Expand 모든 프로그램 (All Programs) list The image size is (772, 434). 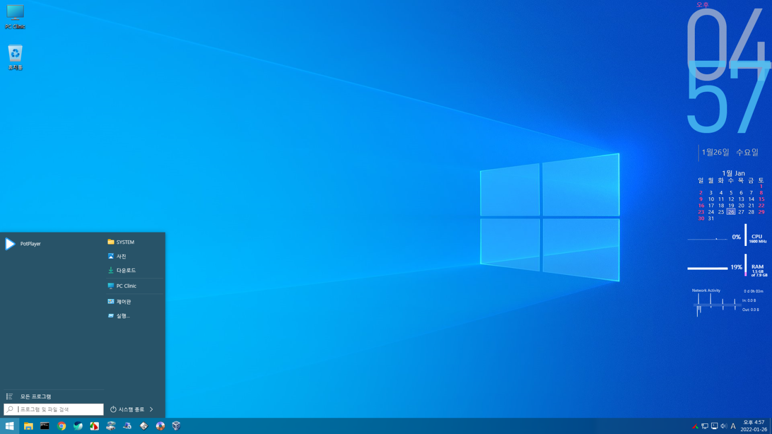click(x=35, y=396)
